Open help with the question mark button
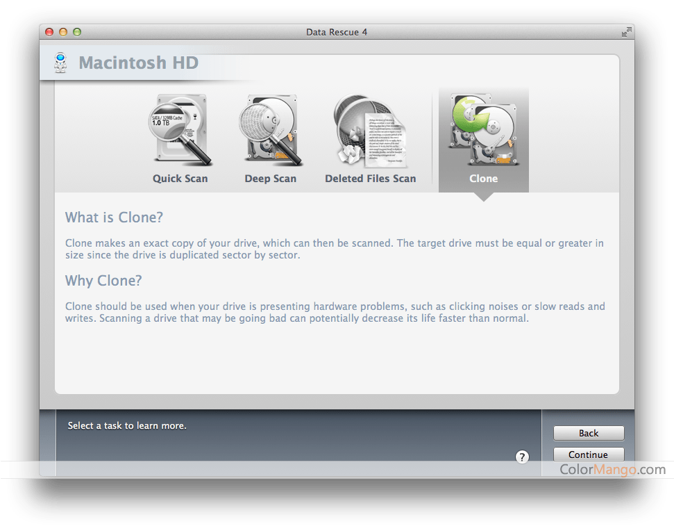674x531 pixels. coord(523,457)
